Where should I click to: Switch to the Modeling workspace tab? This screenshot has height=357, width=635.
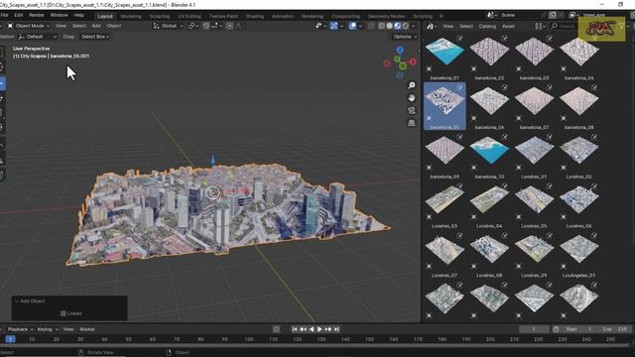(x=131, y=16)
